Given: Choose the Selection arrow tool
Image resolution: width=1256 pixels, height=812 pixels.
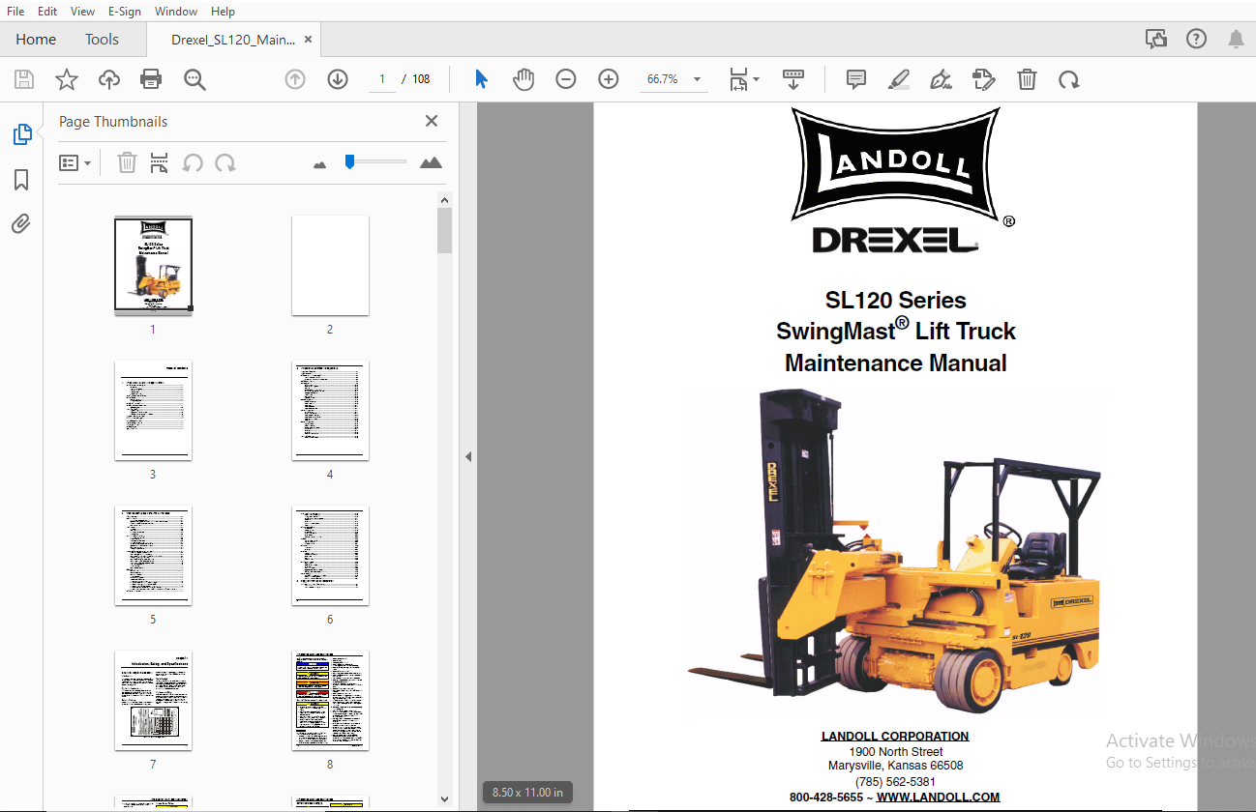Looking at the screenshot, I should pyautogui.click(x=481, y=79).
